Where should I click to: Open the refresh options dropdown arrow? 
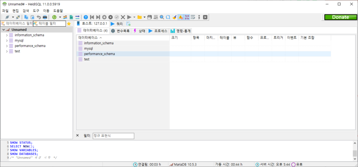coord(60,17)
